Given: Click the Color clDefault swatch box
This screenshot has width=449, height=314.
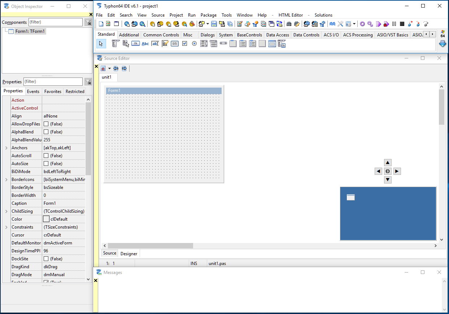Looking at the screenshot, I should click(x=46, y=219).
